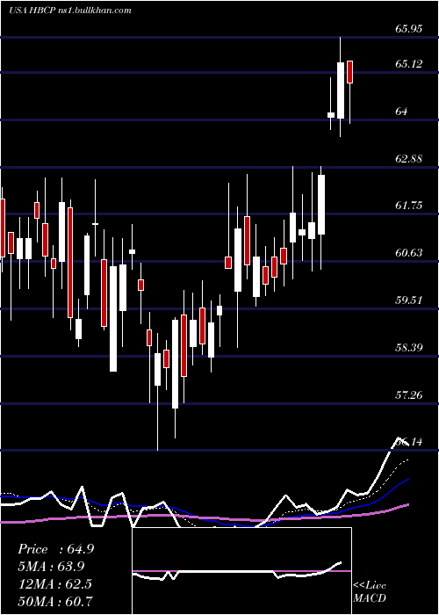Click the '5MA : 63.9' readout
439x615 pixels.
tap(51, 567)
